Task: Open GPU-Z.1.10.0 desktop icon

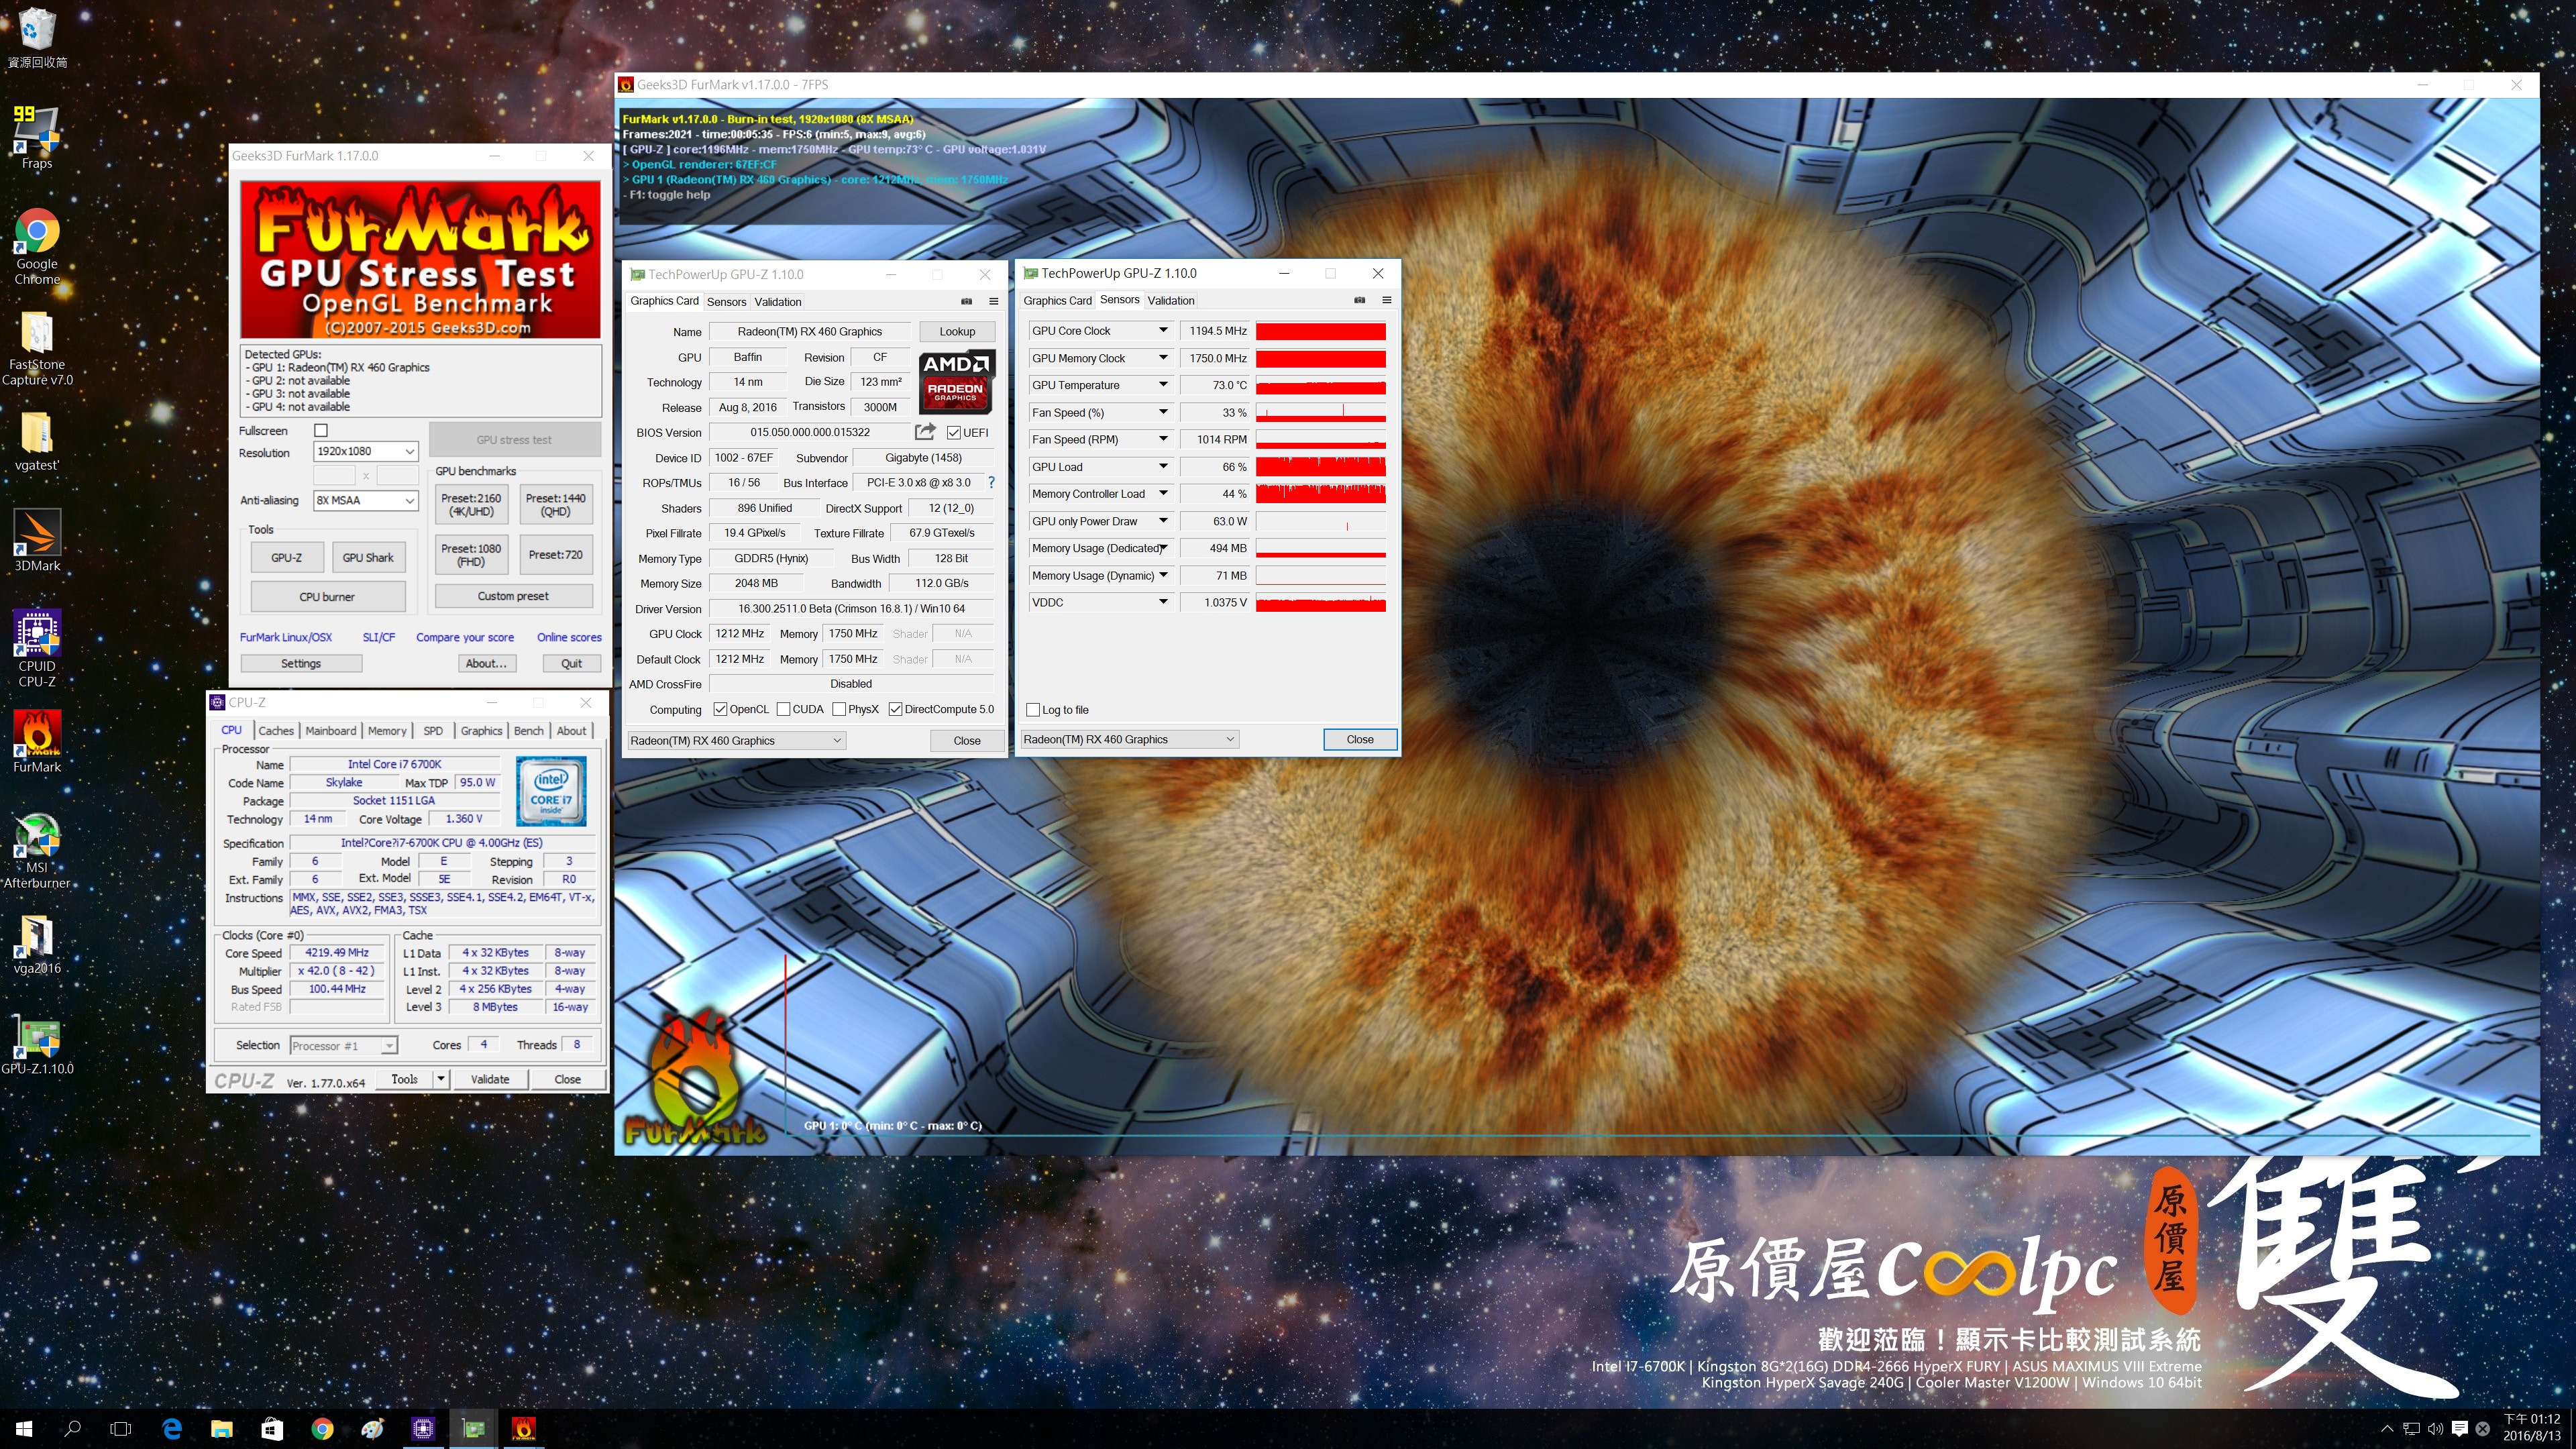Action: 37,1044
